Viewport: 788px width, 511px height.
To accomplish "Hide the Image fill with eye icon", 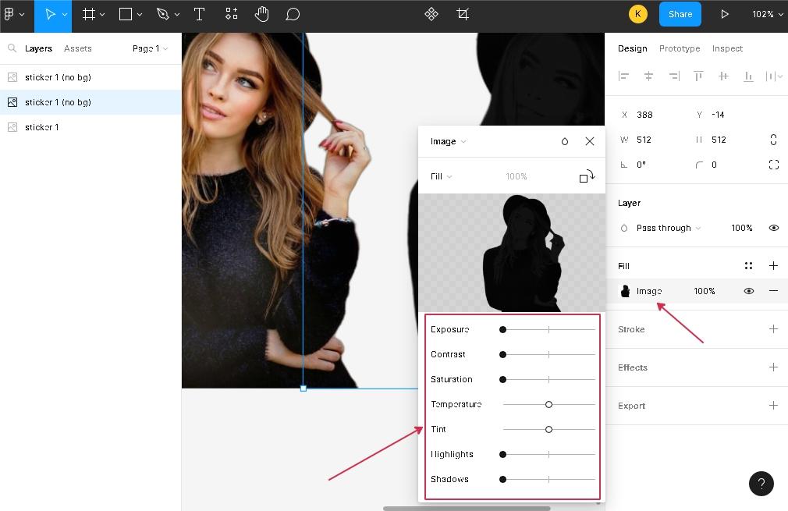I will 748,291.
